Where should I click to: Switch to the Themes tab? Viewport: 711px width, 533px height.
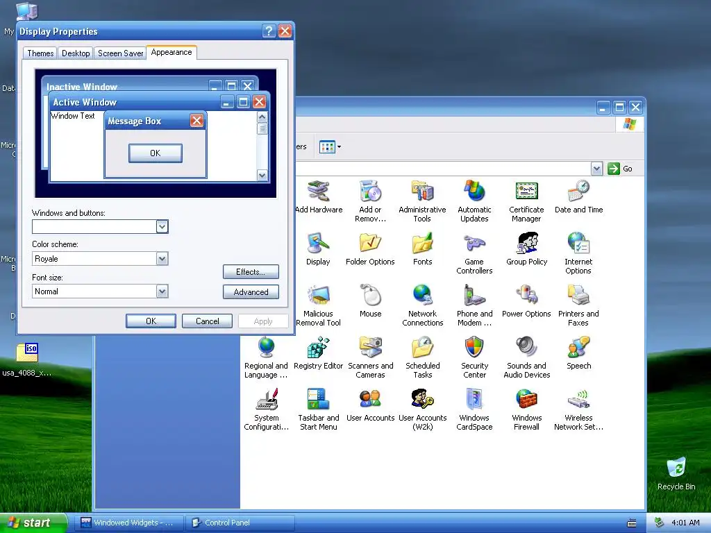coord(40,53)
